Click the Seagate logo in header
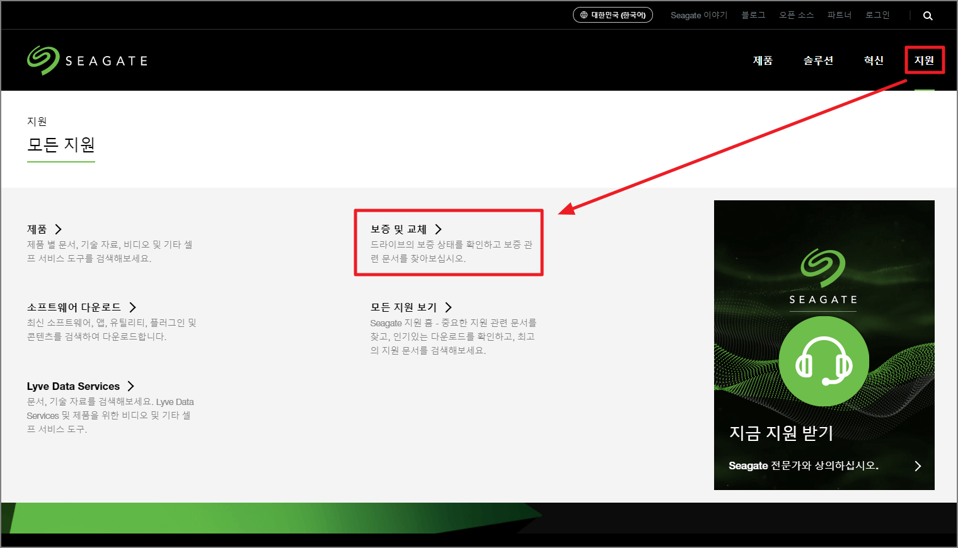958x548 pixels. (88, 60)
